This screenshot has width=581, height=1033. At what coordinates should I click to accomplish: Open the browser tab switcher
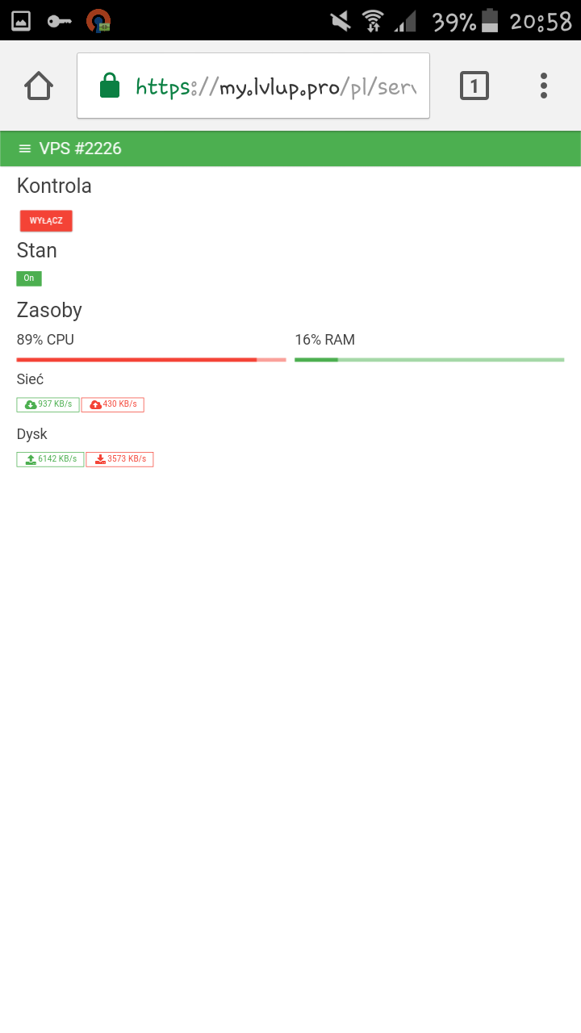(x=474, y=86)
